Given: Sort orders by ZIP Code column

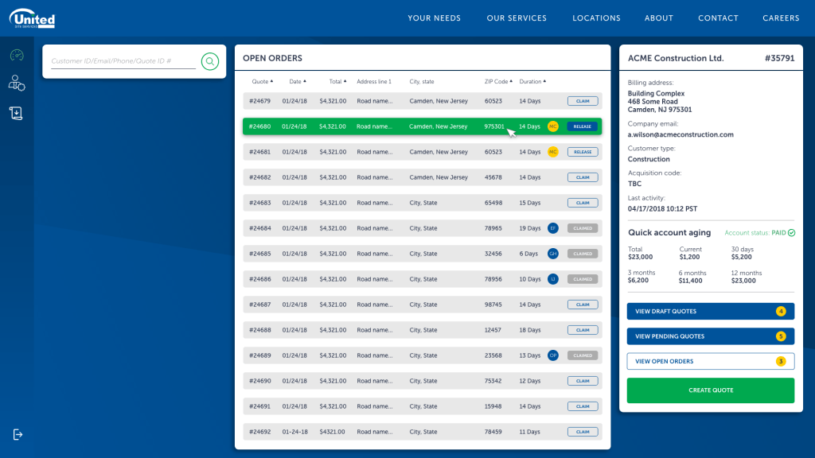Looking at the screenshot, I should [497, 81].
